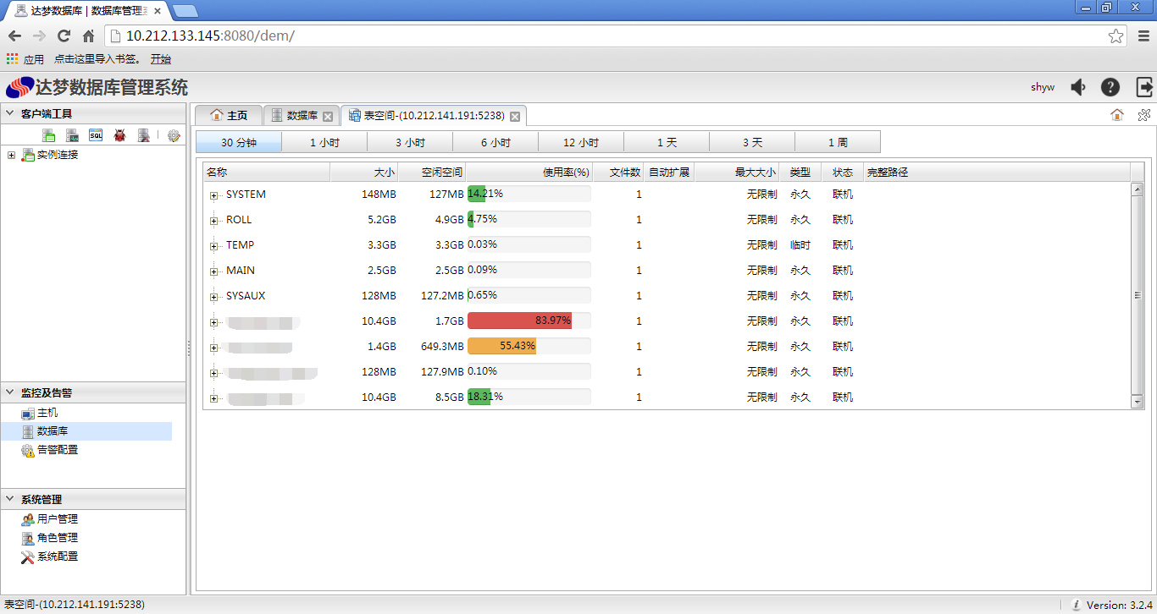This screenshot has width=1157, height=614.
Task: Expand the MAIN tablespace row
Action: (214, 271)
